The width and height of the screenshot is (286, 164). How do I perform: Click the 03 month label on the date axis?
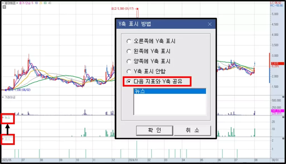pyautogui.click(x=166, y=160)
